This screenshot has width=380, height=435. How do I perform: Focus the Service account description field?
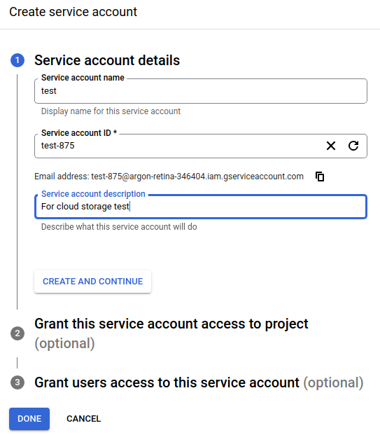[201, 207]
